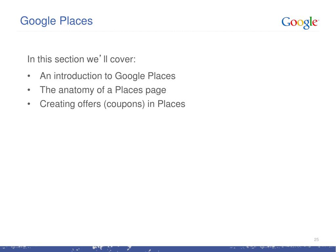Click the yellow letter o in the Google logo

pos(300,23)
